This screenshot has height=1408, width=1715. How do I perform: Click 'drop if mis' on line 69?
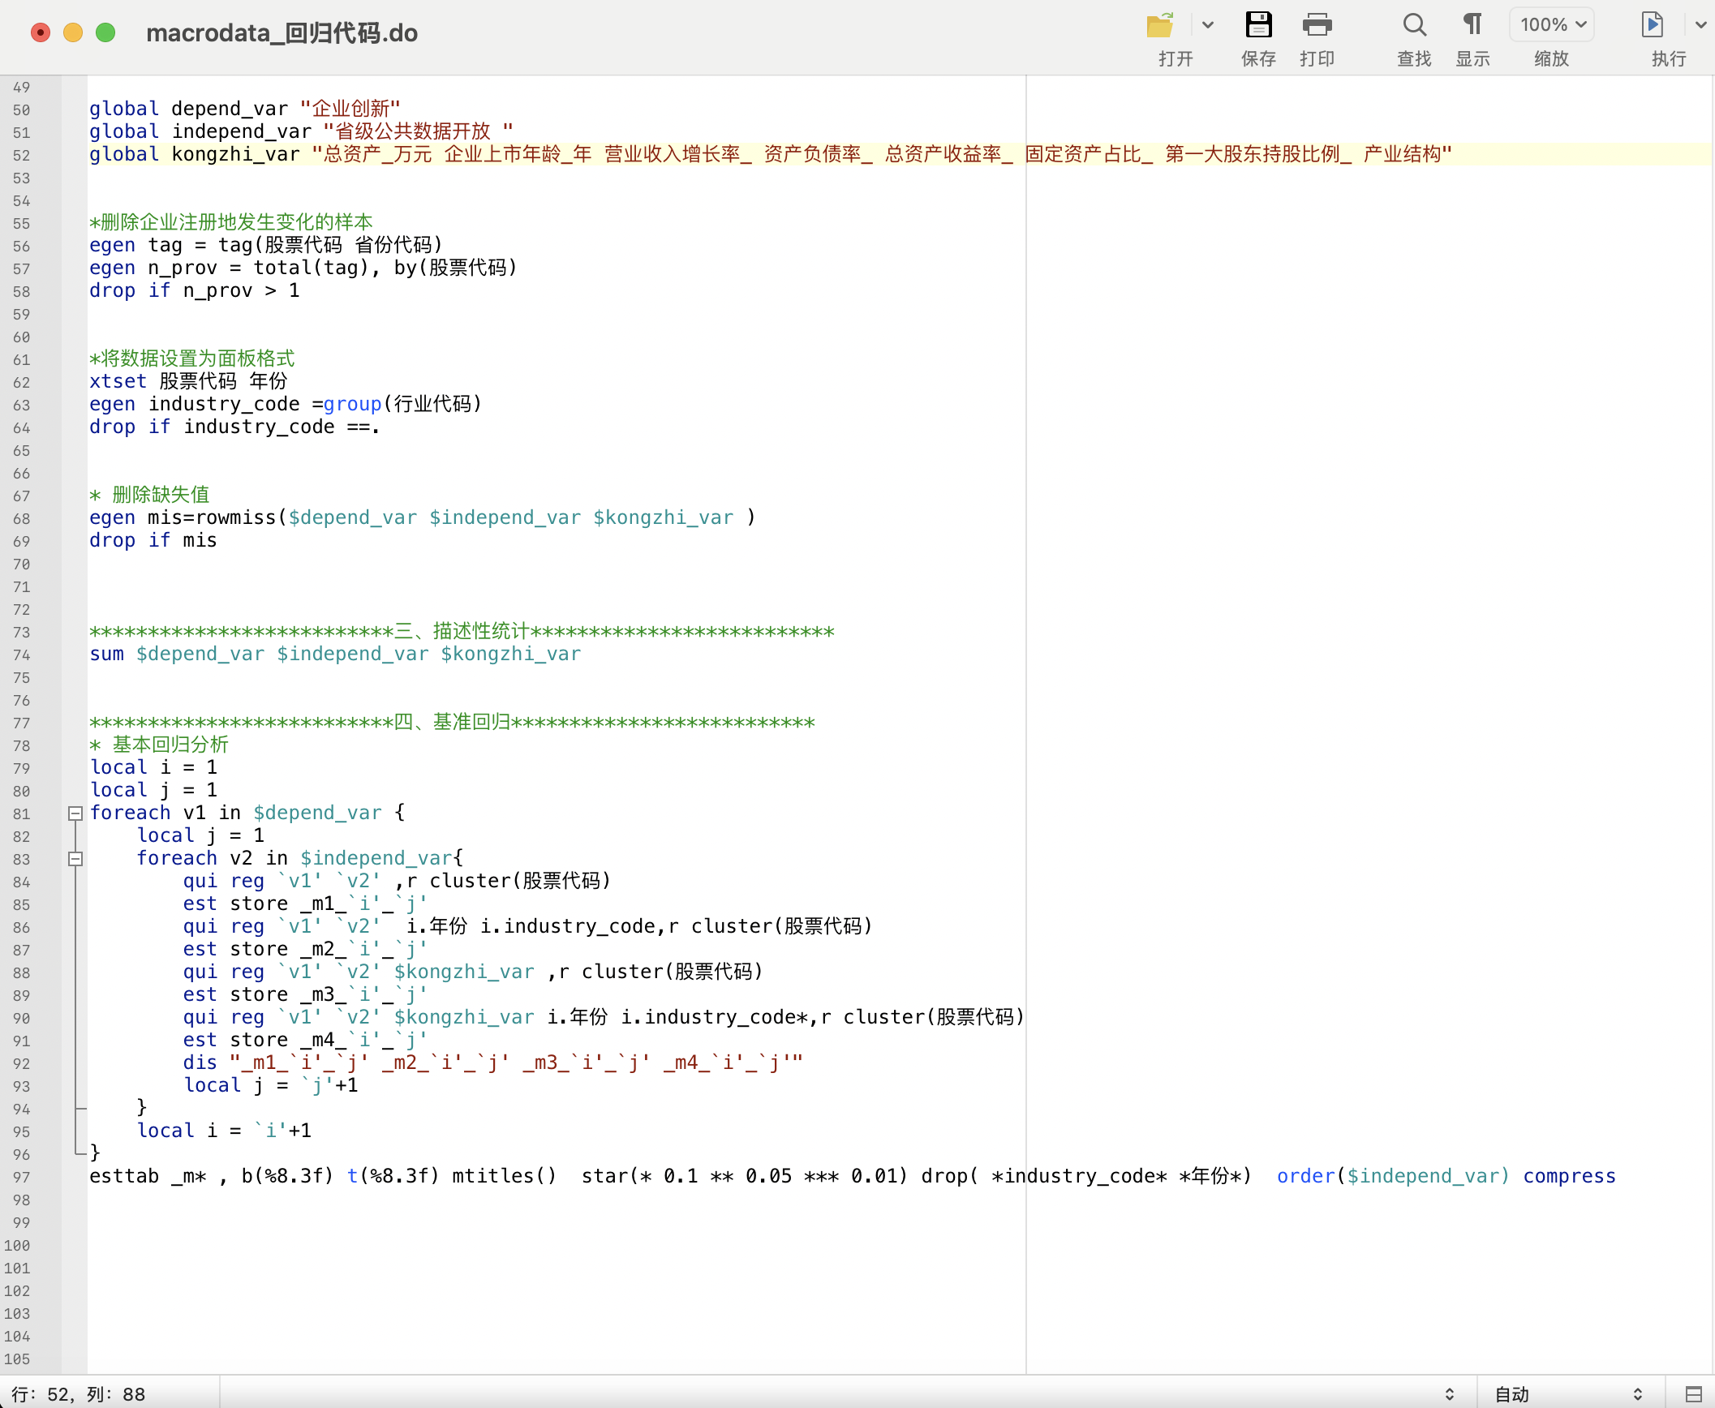point(153,540)
